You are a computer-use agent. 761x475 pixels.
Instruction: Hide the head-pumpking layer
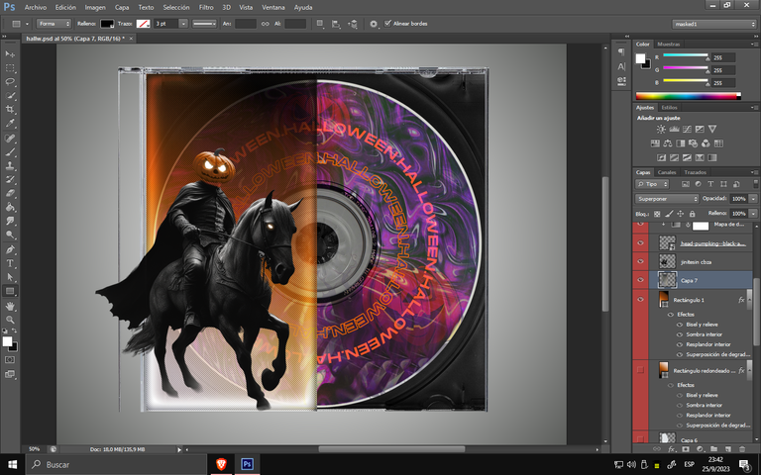[x=640, y=242]
